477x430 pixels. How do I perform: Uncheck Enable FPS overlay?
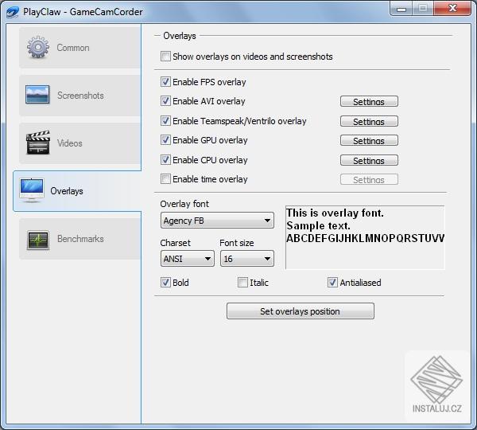pyautogui.click(x=165, y=82)
